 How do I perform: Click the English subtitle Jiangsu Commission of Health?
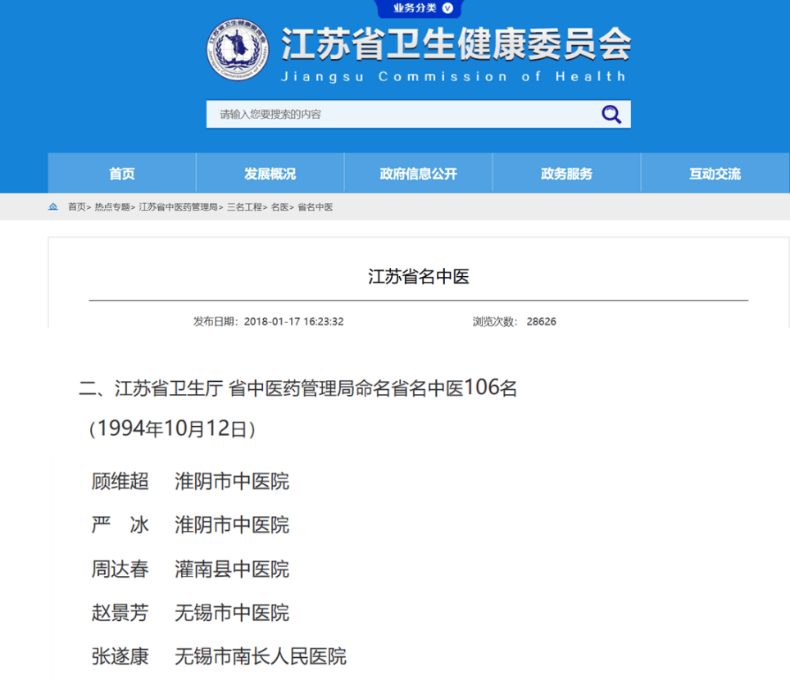point(453,76)
